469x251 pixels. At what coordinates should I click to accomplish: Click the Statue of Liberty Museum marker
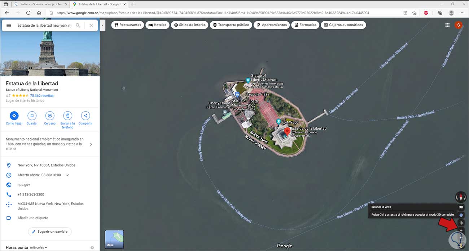point(248,80)
